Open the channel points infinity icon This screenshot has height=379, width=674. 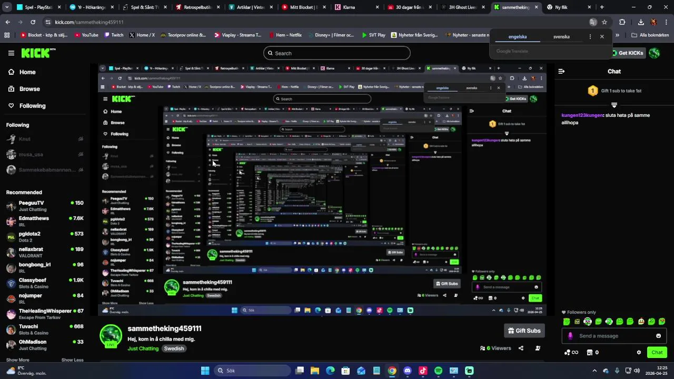click(572, 352)
